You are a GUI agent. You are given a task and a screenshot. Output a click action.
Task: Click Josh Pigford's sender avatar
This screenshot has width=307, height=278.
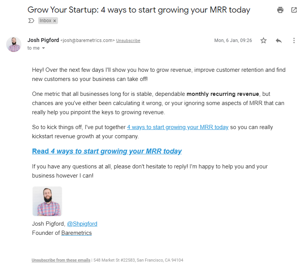click(14, 44)
